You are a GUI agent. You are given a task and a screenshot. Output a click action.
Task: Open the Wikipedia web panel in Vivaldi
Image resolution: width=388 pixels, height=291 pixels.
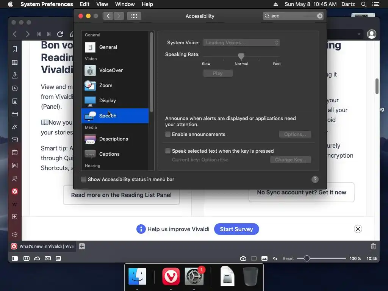[15, 204]
